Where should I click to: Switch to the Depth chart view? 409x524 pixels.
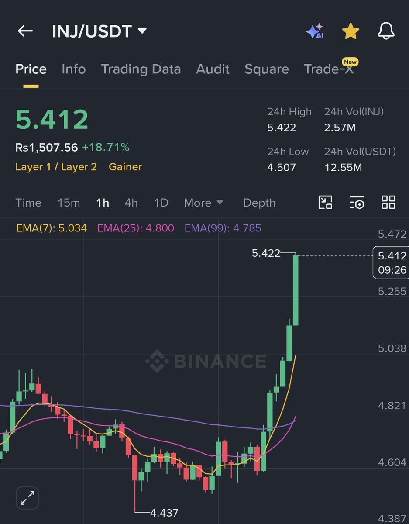(x=259, y=203)
